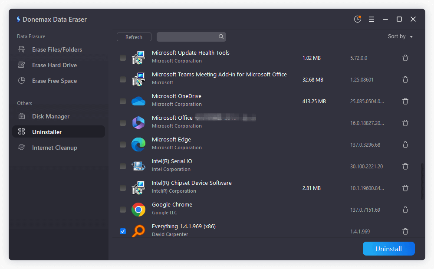Open the Sort by dropdown
434x269 pixels.
coord(400,36)
